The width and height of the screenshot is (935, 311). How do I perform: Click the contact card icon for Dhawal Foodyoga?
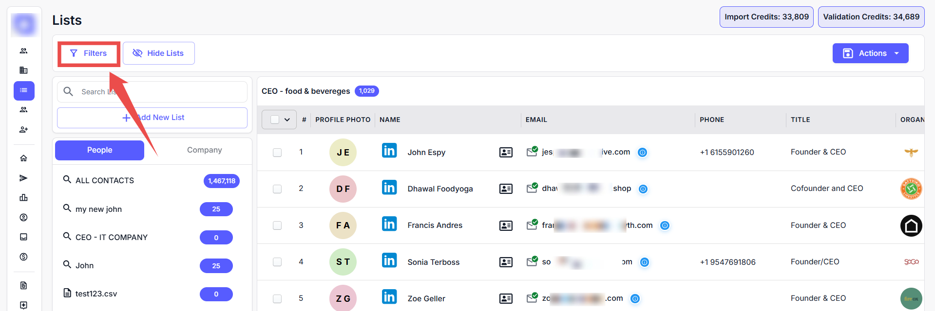(506, 189)
